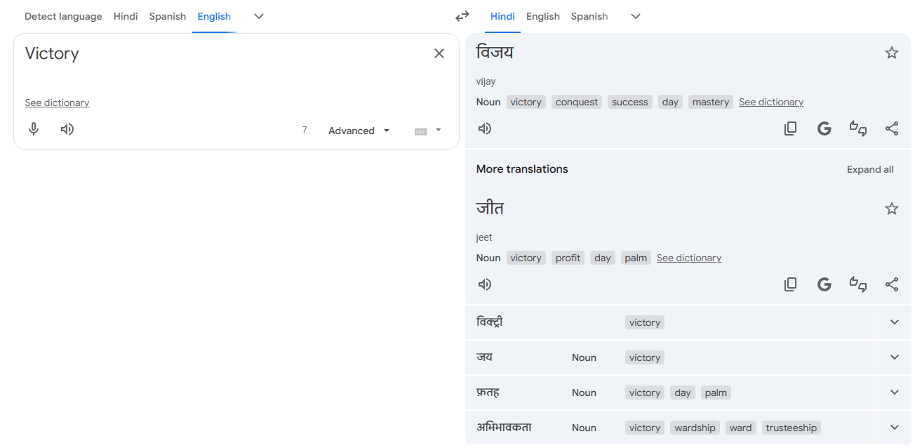This screenshot has height=448, width=915.
Task: Share the जीत translation
Action: point(892,284)
